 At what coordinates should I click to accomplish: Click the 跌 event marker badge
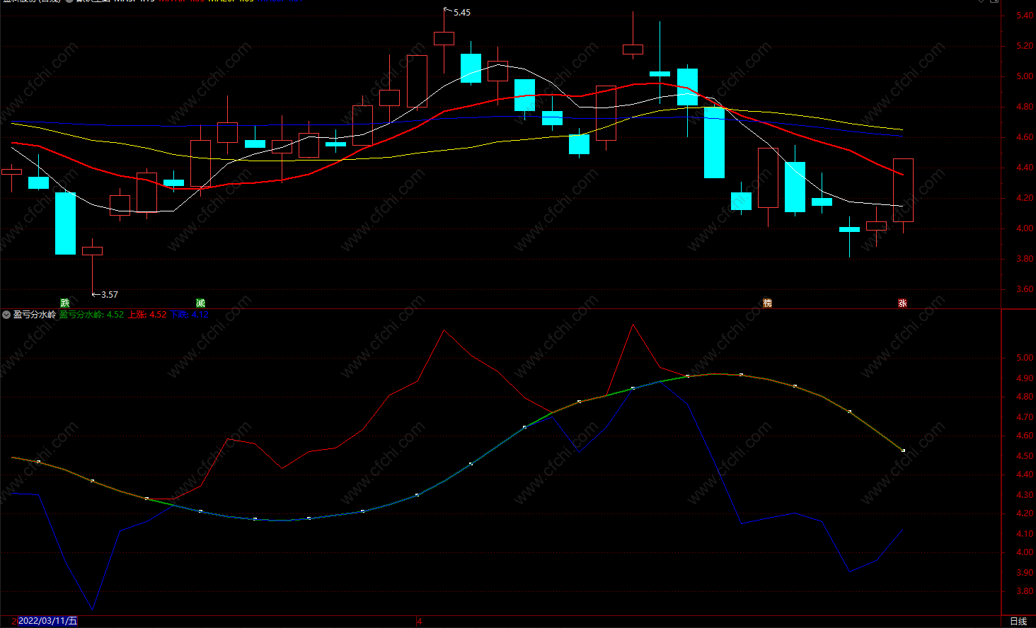tap(65, 303)
